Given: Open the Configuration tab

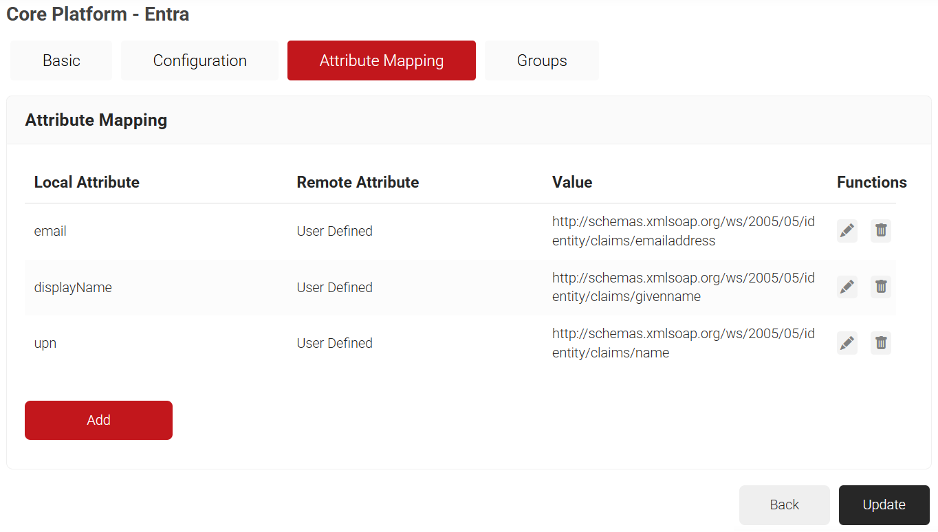Looking at the screenshot, I should [199, 60].
